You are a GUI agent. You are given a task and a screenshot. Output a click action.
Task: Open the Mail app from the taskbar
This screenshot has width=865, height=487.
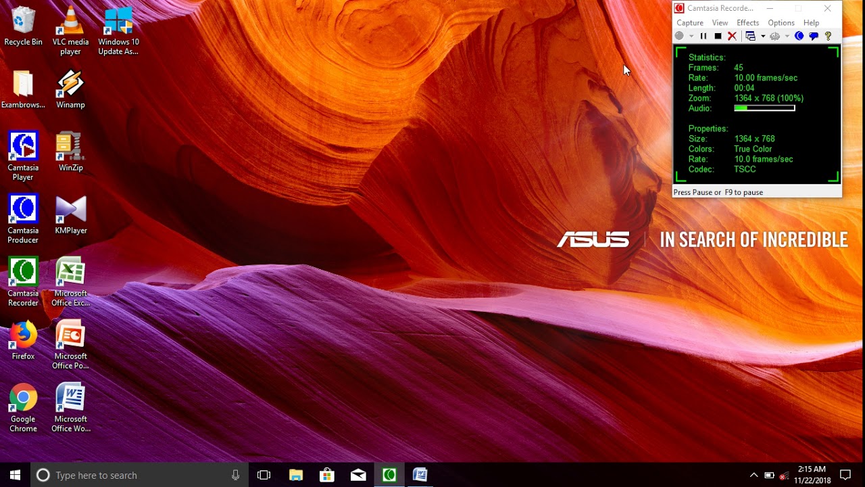358,475
